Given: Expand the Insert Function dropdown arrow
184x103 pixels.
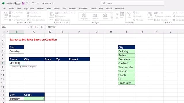Looking at the screenshot, I should point(44,27).
